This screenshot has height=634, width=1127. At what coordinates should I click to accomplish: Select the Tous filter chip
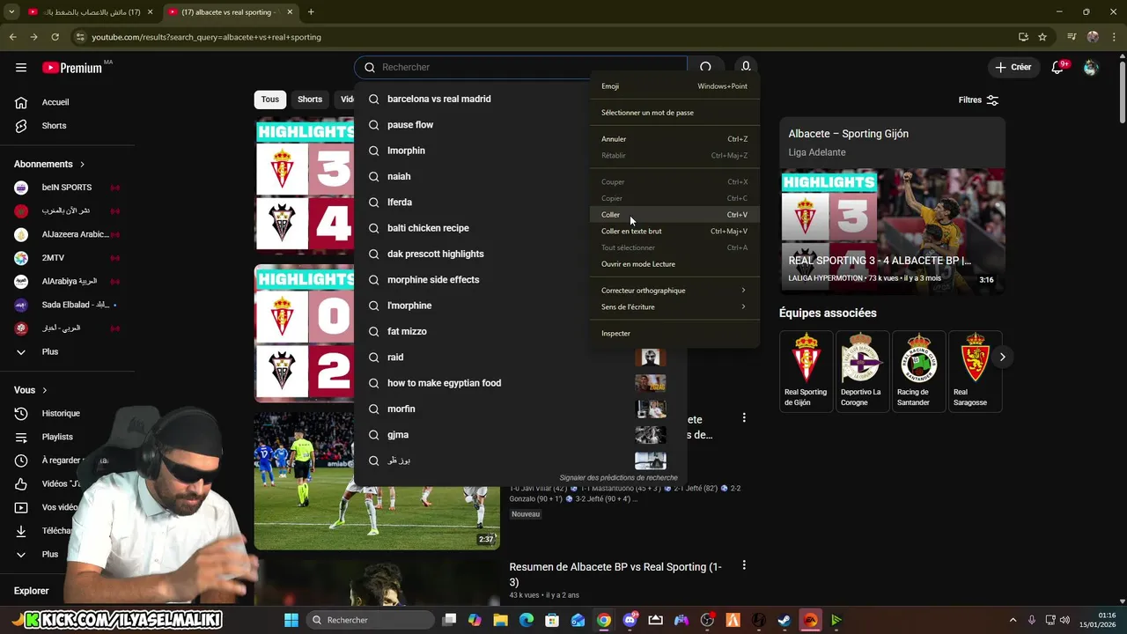pos(270,100)
